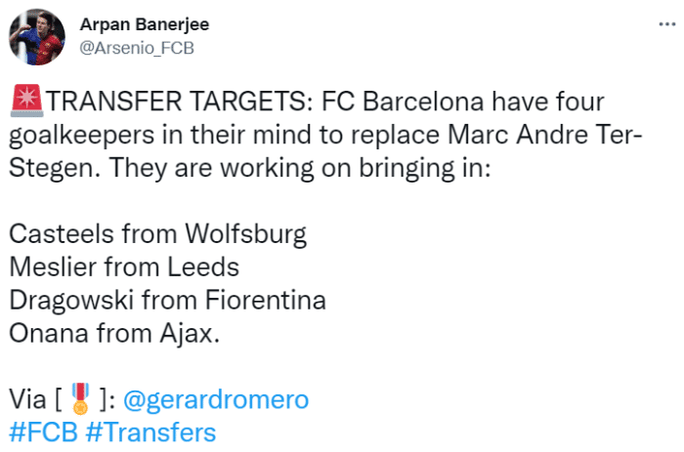
Task: Open the @gerardromero mention link
Action: tap(215, 399)
